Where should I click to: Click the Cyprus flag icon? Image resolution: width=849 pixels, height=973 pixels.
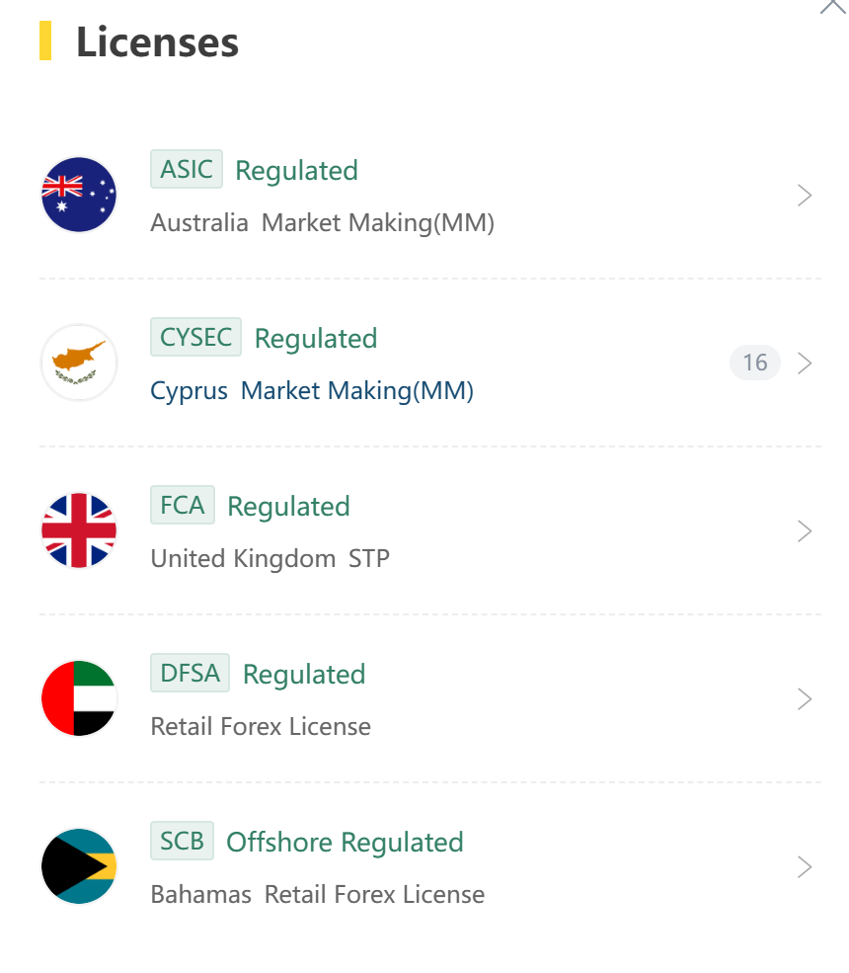(79, 363)
